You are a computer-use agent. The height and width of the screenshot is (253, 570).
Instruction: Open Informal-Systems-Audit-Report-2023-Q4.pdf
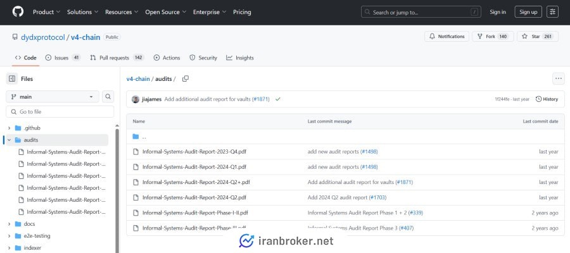click(x=194, y=152)
